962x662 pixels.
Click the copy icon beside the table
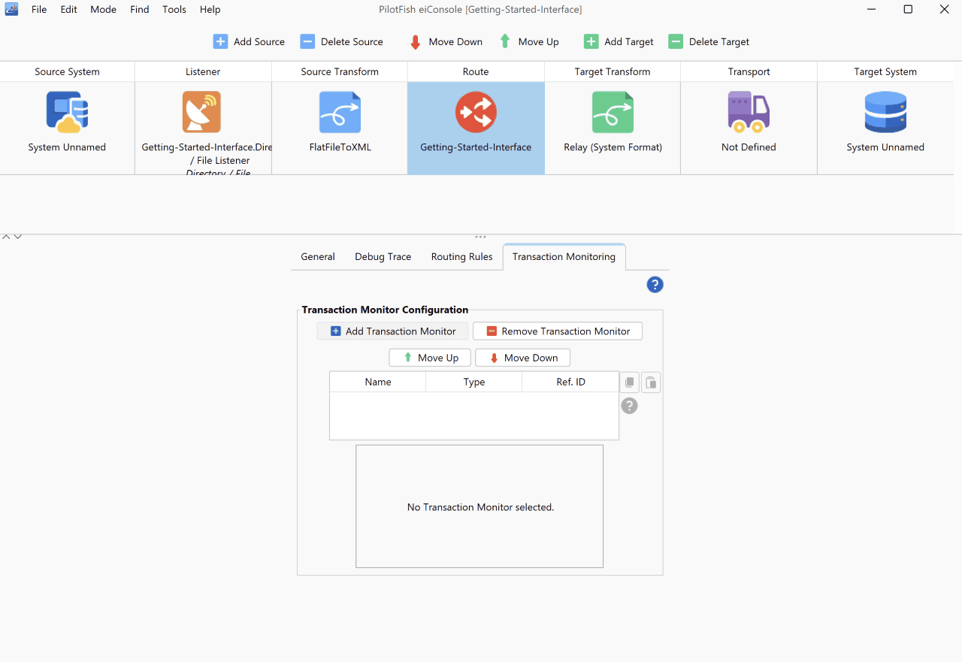630,382
